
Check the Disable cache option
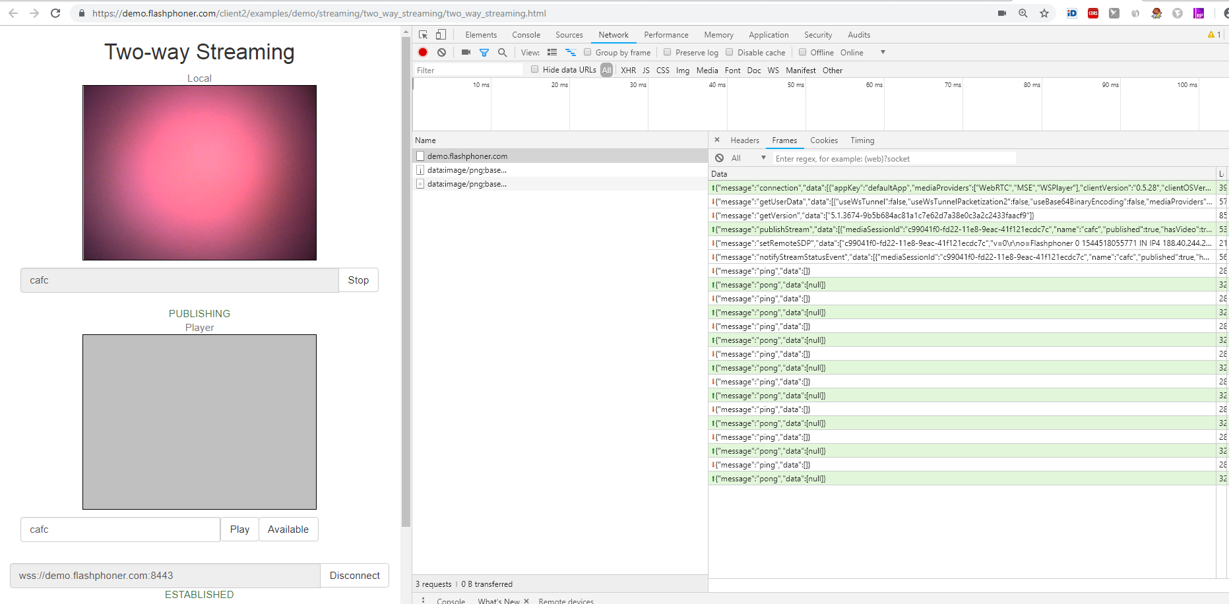(x=730, y=52)
